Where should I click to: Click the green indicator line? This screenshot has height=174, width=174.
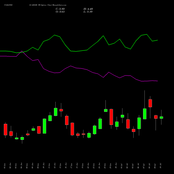click(79, 51)
